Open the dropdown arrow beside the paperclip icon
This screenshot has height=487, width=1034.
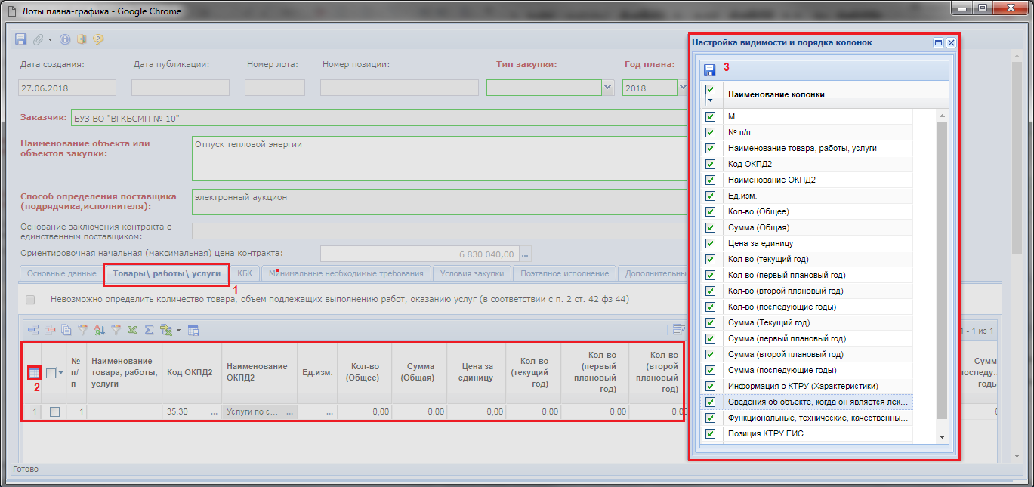50,39
